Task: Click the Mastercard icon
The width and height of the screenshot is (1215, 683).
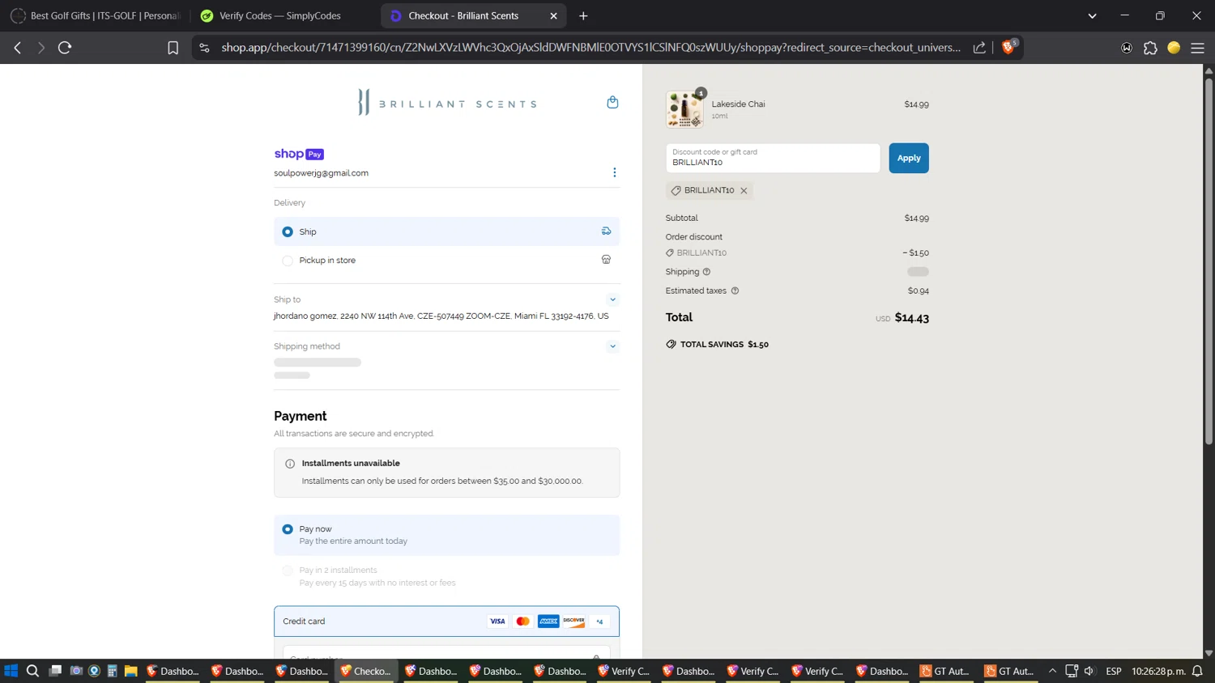Action: 523,621
